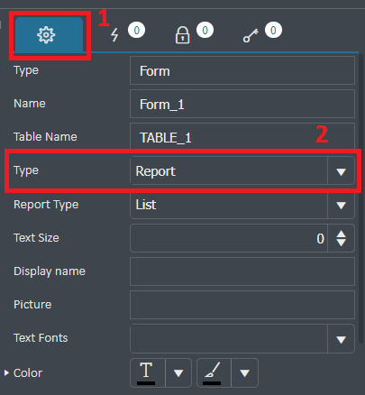Click the Text Size value field

click(x=229, y=238)
